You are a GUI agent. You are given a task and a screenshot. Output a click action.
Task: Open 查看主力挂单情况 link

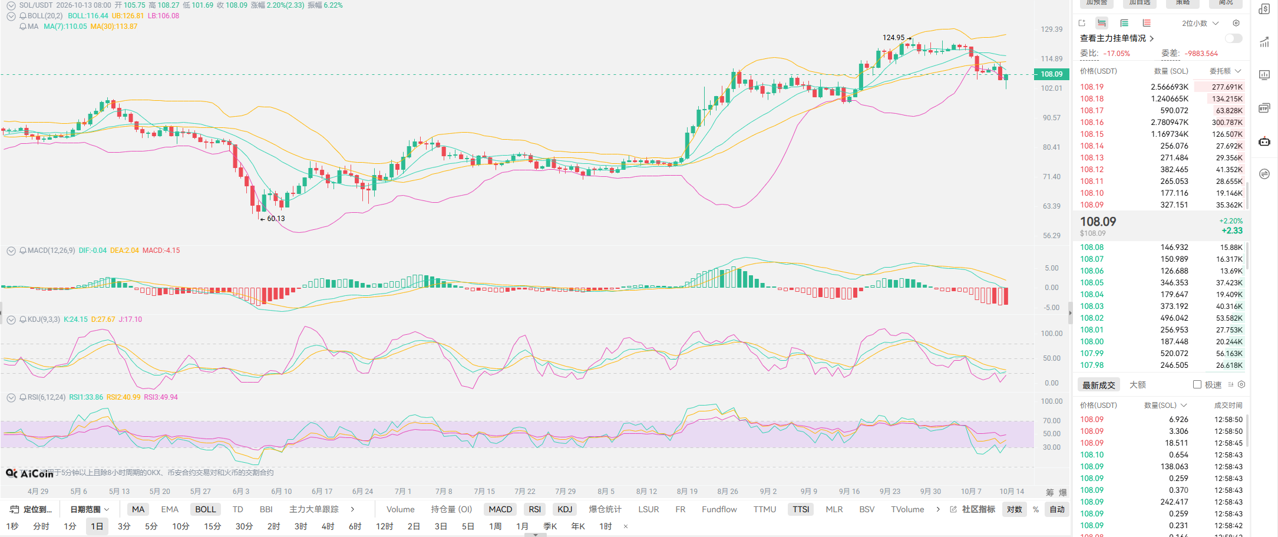point(1117,38)
